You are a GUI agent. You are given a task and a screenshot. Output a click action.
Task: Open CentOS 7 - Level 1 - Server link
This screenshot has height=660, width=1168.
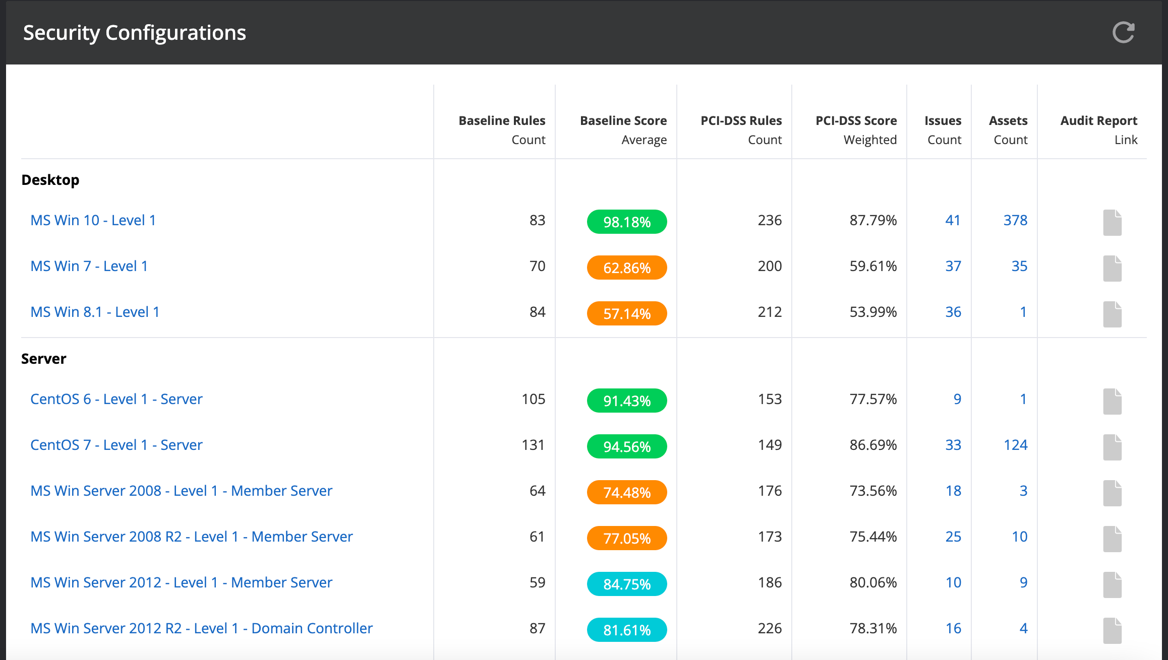point(116,445)
